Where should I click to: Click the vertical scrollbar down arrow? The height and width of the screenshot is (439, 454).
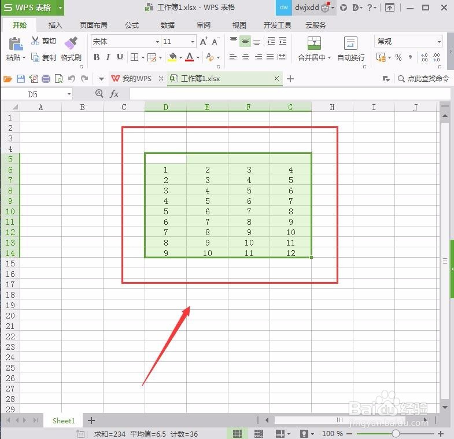(x=445, y=407)
